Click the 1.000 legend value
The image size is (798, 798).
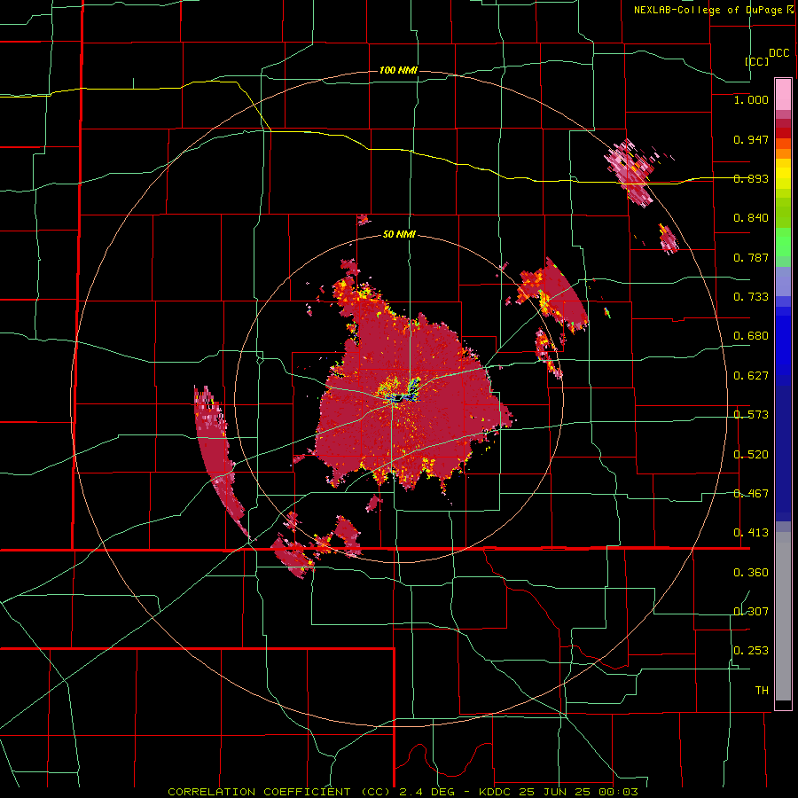click(751, 99)
